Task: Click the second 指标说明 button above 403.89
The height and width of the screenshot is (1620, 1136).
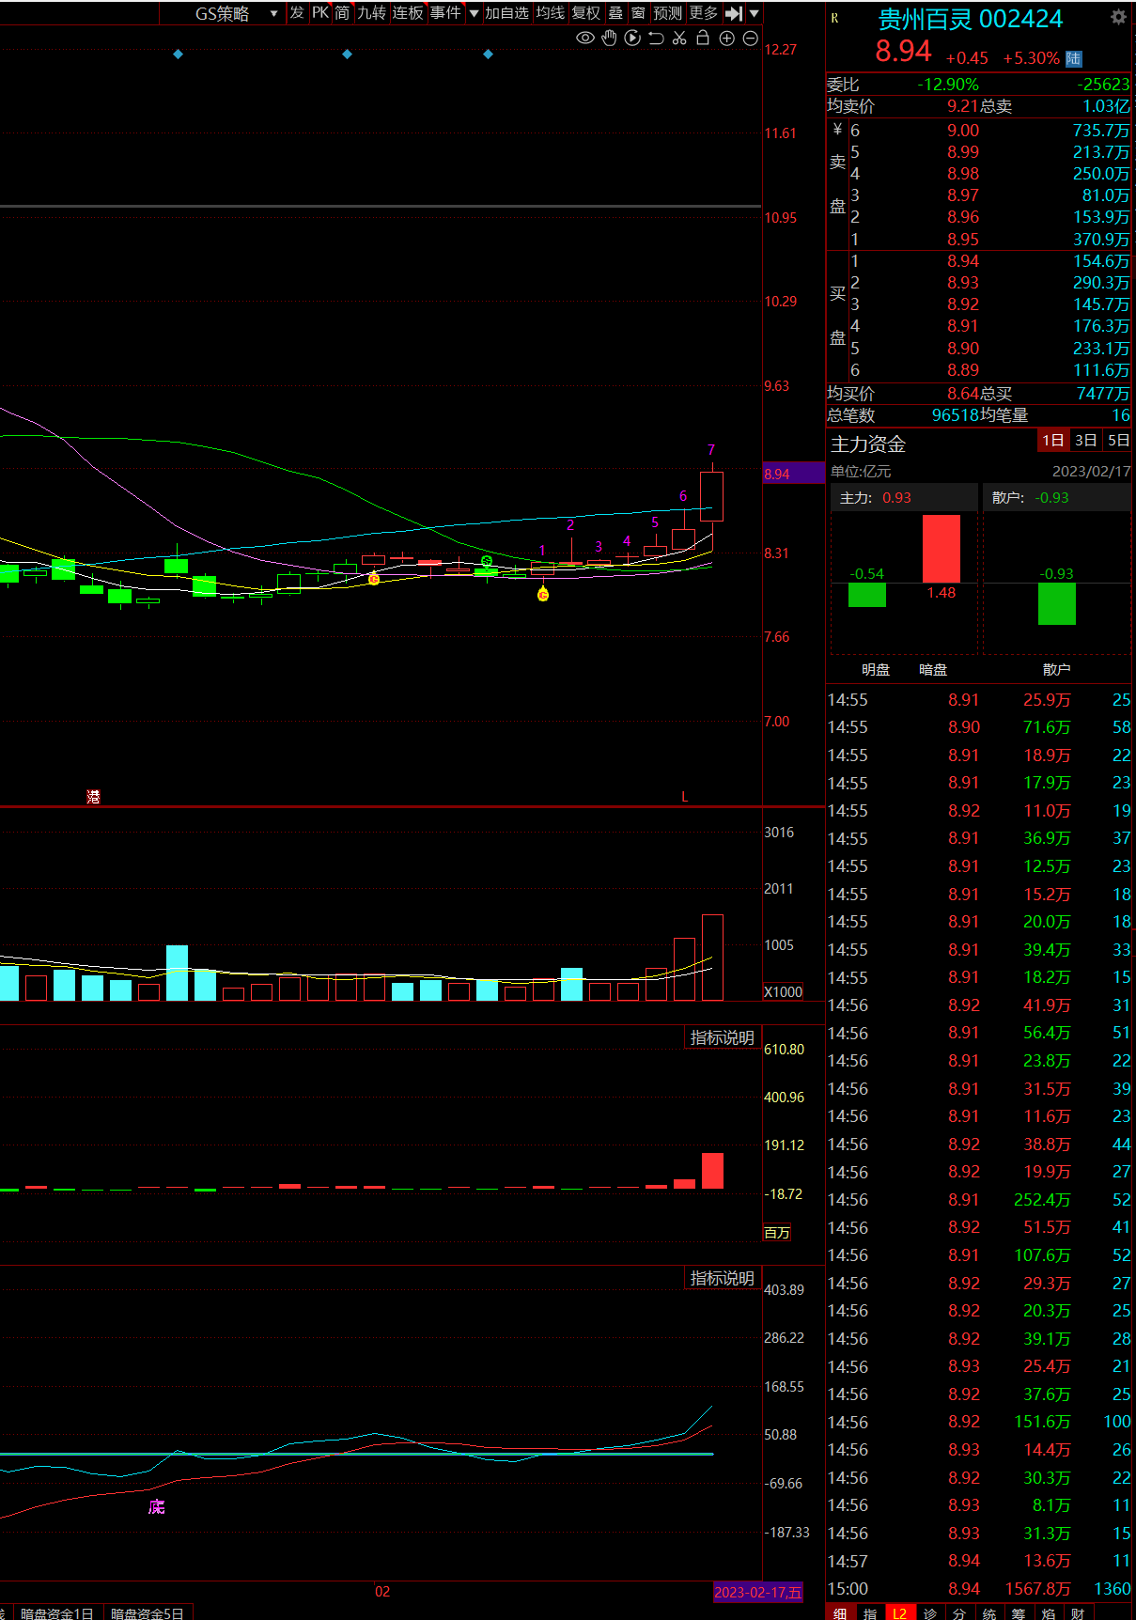Action: 722,1278
